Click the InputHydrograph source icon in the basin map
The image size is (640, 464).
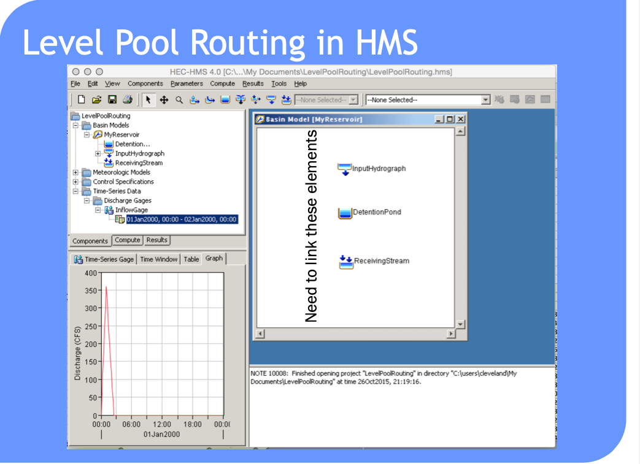[x=344, y=169]
